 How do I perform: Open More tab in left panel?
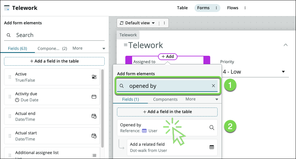click(77, 48)
